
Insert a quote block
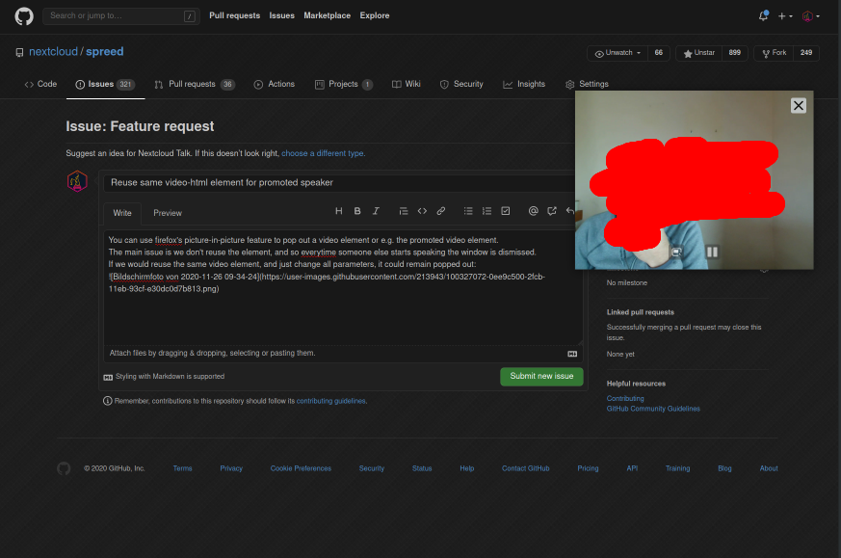[x=404, y=211]
